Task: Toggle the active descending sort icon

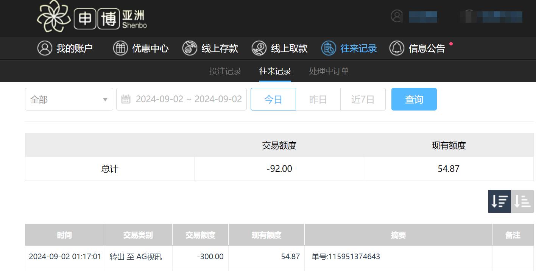Action: point(499,201)
